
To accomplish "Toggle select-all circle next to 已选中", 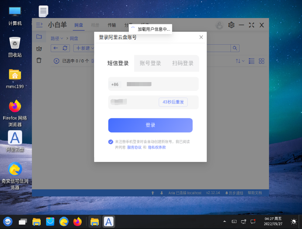I will point(56,61).
